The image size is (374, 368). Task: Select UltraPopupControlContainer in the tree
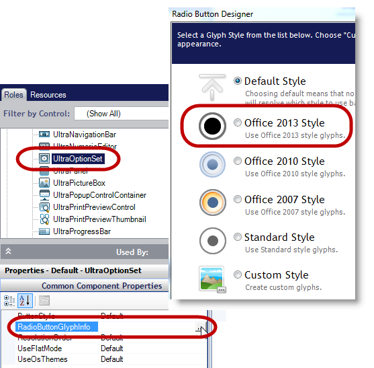99,195
